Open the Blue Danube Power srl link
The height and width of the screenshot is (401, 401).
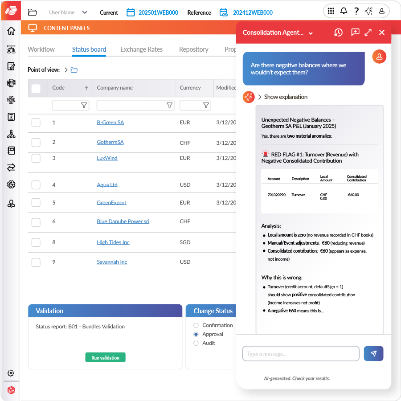point(123,221)
